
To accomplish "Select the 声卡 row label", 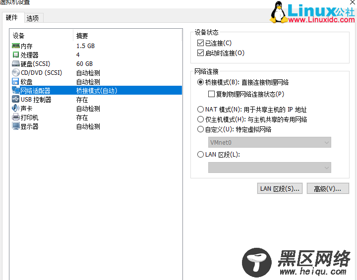I will [27, 109].
